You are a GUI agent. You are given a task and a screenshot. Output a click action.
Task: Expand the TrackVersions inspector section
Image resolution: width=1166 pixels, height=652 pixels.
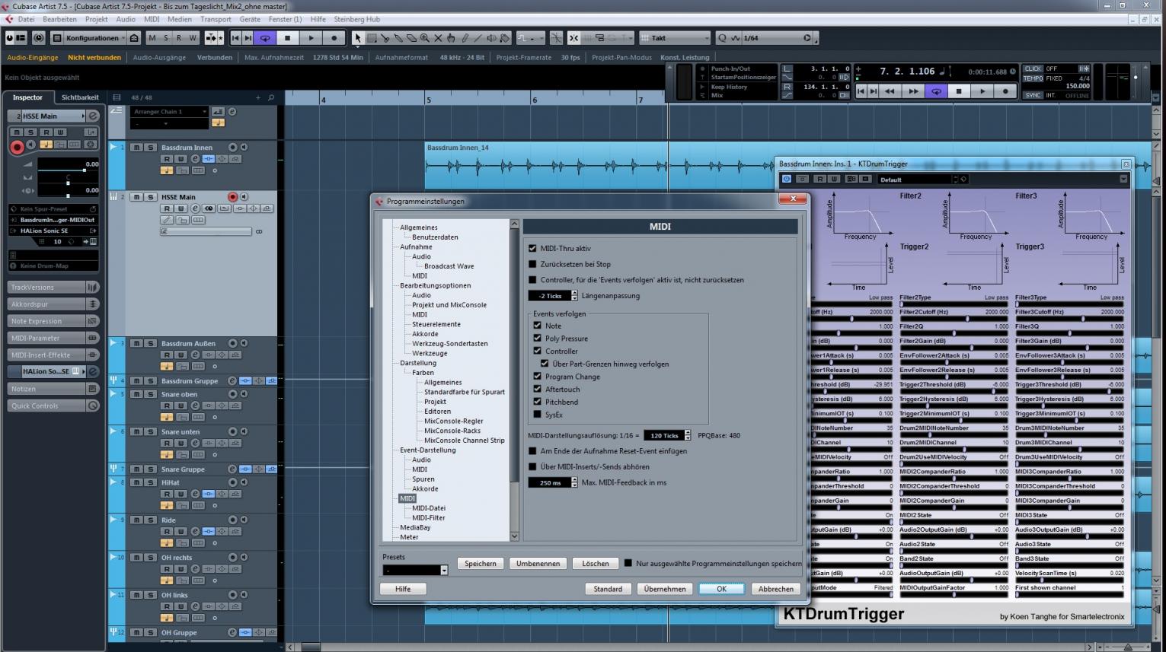pos(53,288)
